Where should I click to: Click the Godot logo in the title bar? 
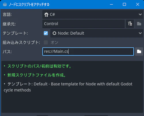click(x=5, y=4)
